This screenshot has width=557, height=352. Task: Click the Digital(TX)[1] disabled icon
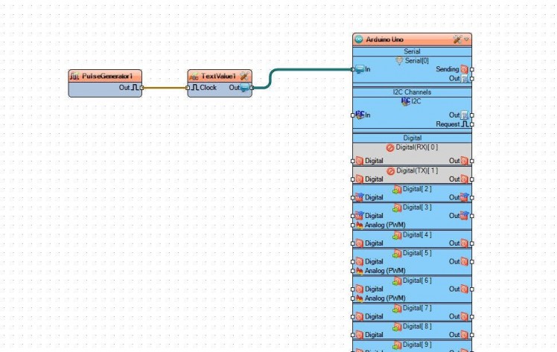391,171
